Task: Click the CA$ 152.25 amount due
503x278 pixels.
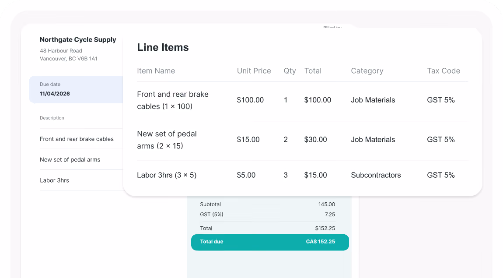Action: 321,242
